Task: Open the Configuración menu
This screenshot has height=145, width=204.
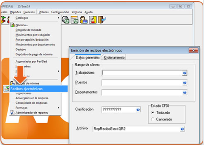Action: pos(60,12)
